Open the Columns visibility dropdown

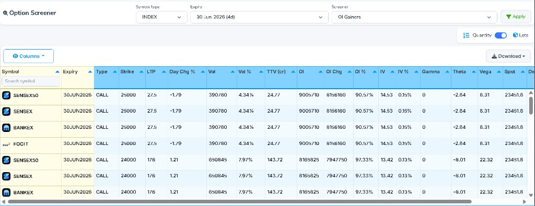tap(28, 56)
